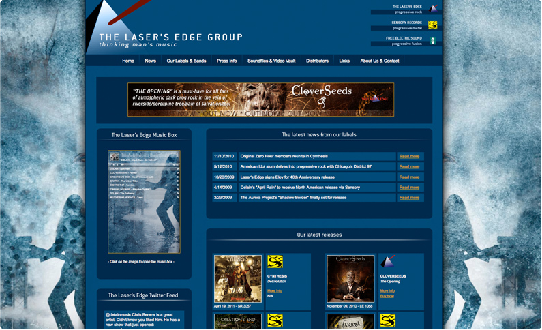Screen dimensions: 542x330
Task: Click 'The Laser's Edge Music Box' heading
Action: point(144,135)
